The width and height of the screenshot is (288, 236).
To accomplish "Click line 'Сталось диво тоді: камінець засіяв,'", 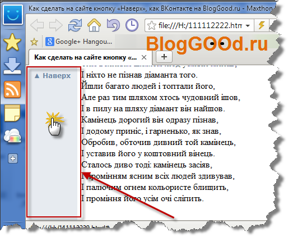I will click(x=147, y=165).
